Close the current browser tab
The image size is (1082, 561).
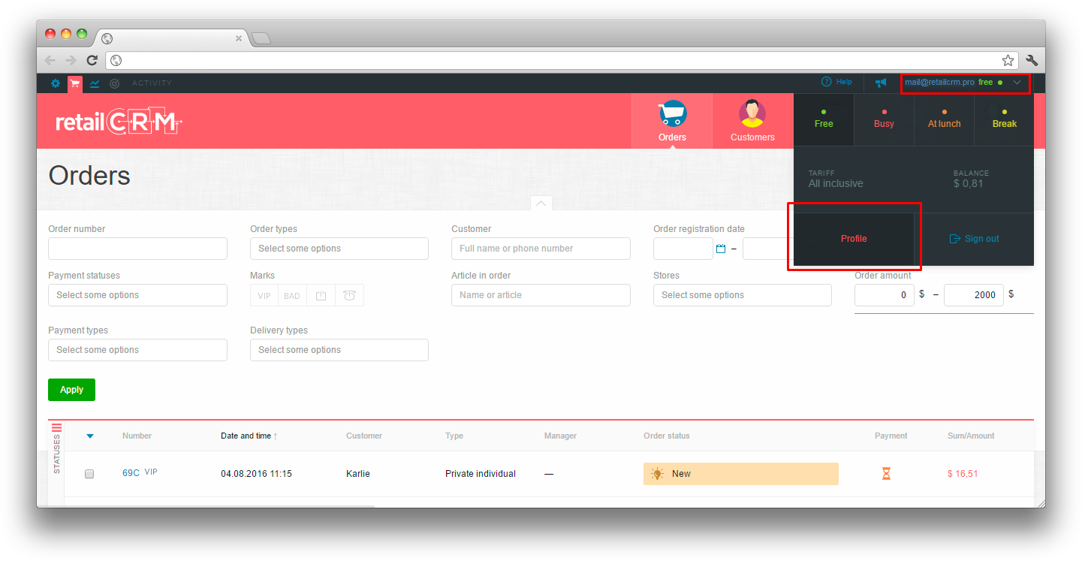239,38
